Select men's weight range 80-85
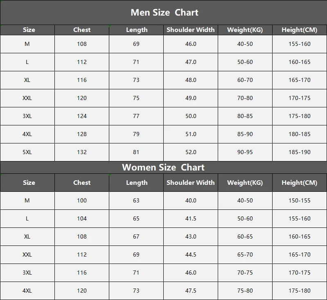Image resolution: width=327 pixels, height=300 pixels. pos(245,116)
